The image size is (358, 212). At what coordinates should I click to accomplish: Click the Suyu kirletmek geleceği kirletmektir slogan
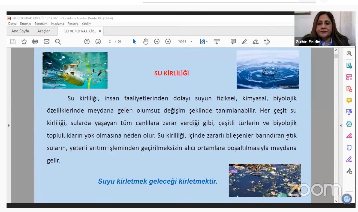[158, 181]
